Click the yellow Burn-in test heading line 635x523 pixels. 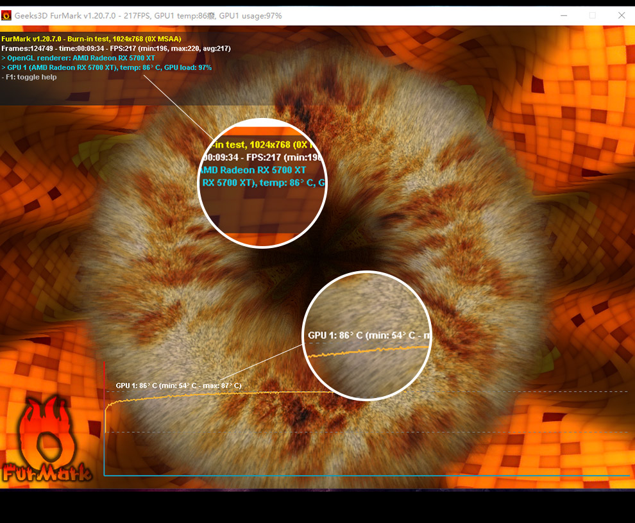tap(92, 38)
